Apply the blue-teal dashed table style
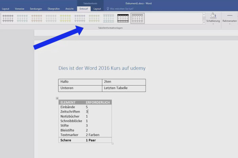The width and height of the screenshot is (238, 158). tap(22, 18)
